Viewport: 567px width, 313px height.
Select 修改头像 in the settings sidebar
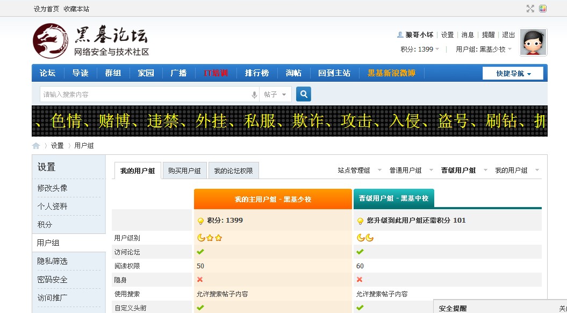point(53,188)
